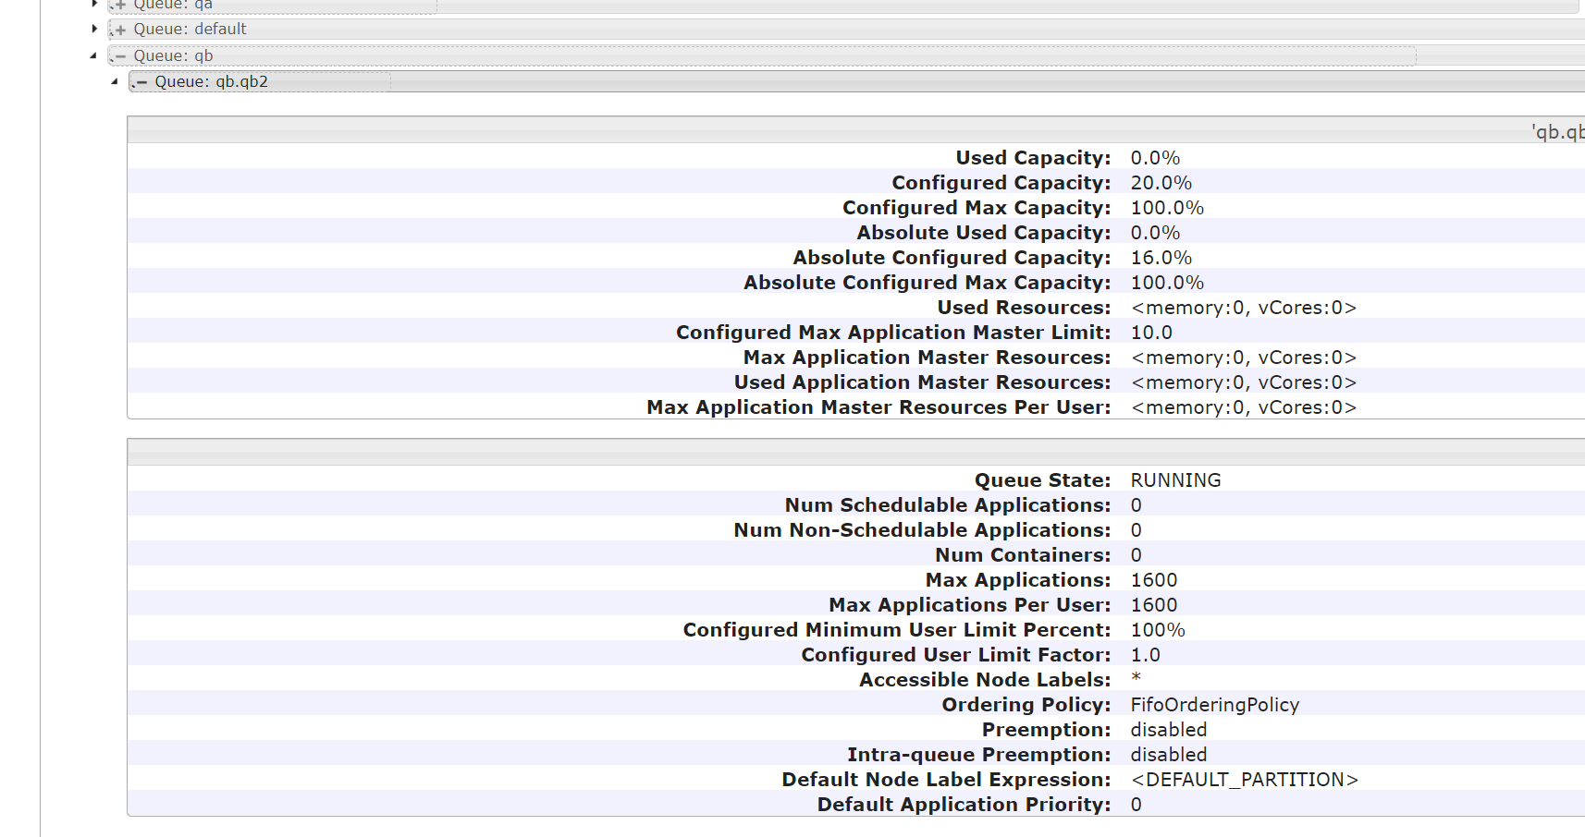The height and width of the screenshot is (837, 1585).
Task: Collapse the Queue: qb.qb2 tree arrow
Action: (115, 81)
